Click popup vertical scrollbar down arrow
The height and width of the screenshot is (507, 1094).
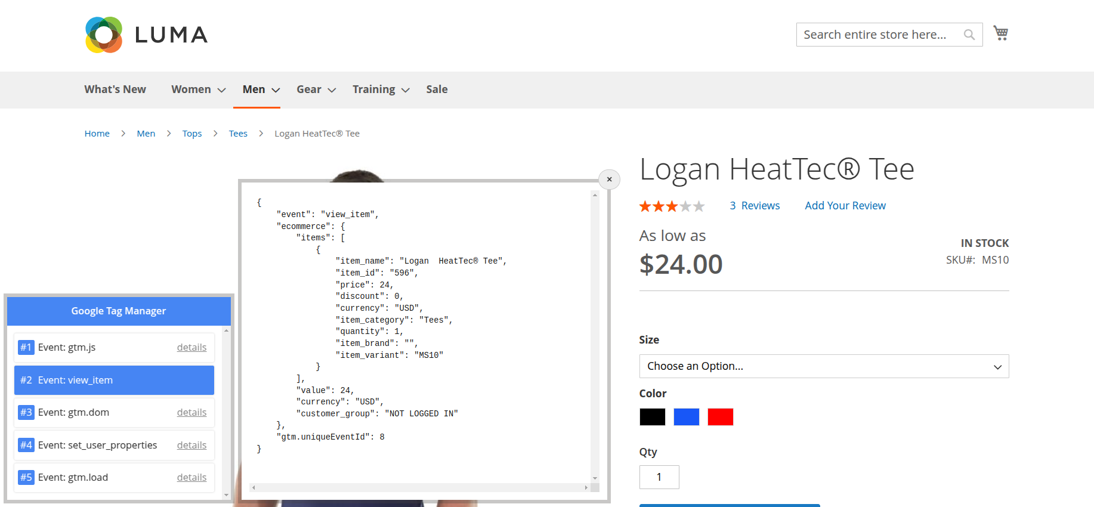[595, 478]
